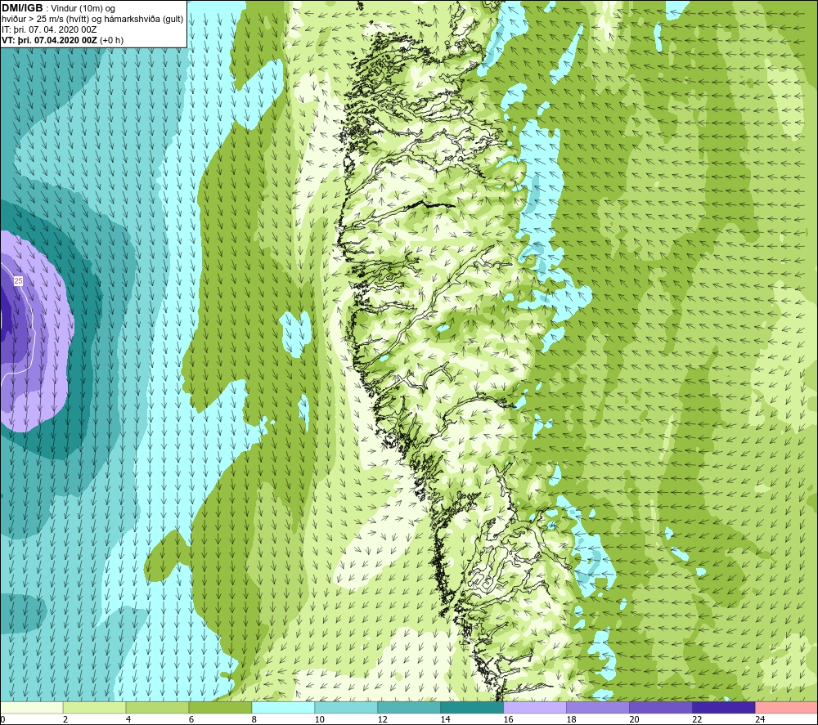Click the medium purple 18–20 legend swatch
The width and height of the screenshot is (818, 725).
pyautogui.click(x=598, y=708)
